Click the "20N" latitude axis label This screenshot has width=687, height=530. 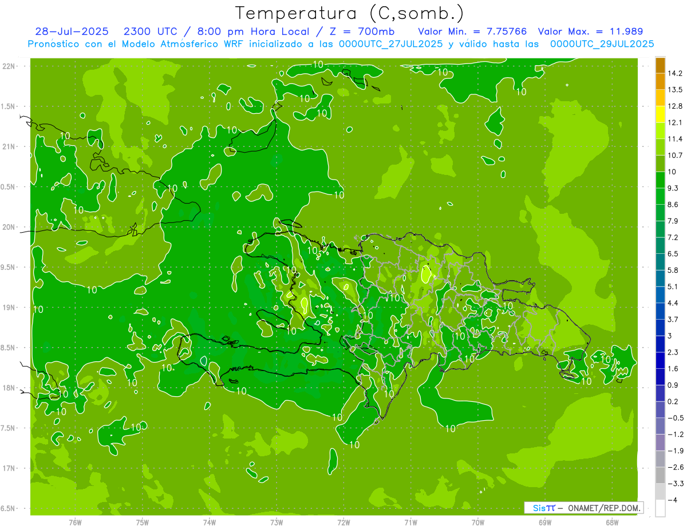point(9,227)
